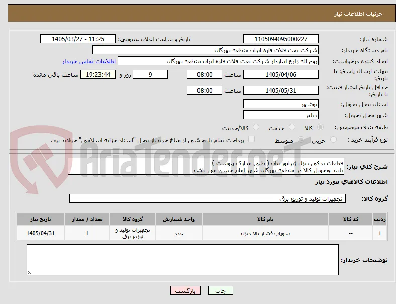The height and width of the screenshot is (304, 396).
Task: Click the تاریخ نیاز column header
Action: pos(41,219)
